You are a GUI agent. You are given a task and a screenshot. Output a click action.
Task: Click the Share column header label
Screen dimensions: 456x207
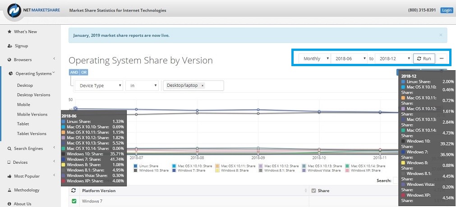click(324, 191)
